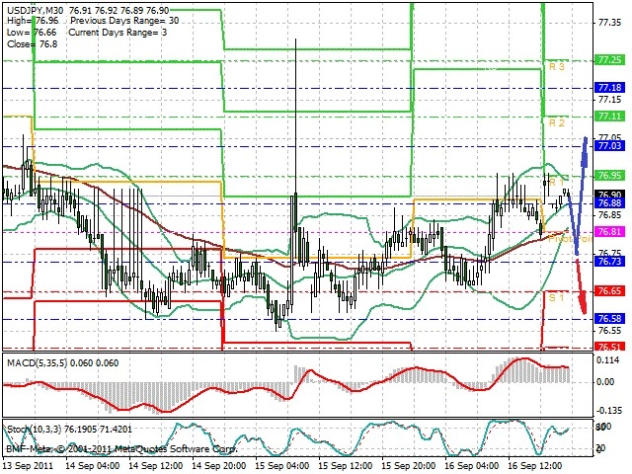Click the red 76.65 price tag

coord(609,291)
